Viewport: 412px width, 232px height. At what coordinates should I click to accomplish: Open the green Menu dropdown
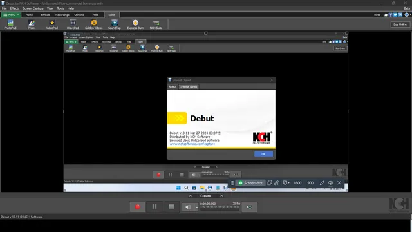click(11, 15)
